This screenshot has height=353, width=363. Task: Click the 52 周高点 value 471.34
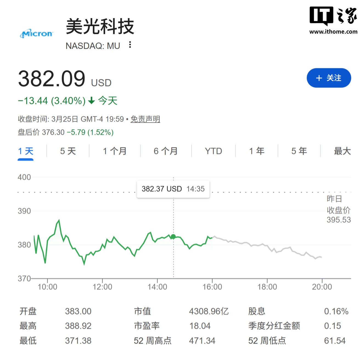pos(202,340)
